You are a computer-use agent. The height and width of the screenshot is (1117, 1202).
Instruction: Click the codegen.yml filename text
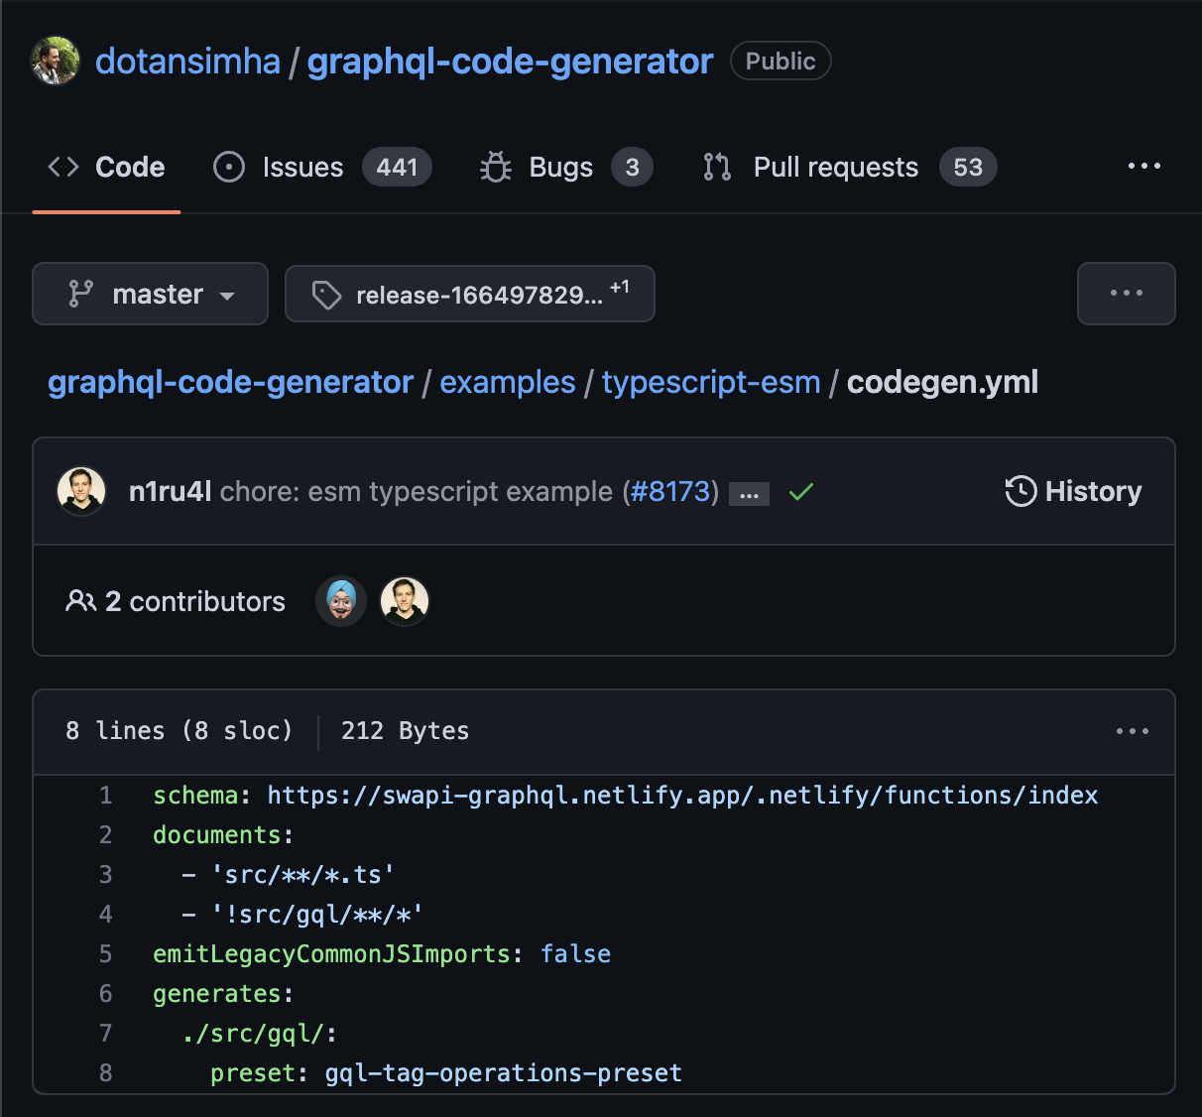pos(942,382)
